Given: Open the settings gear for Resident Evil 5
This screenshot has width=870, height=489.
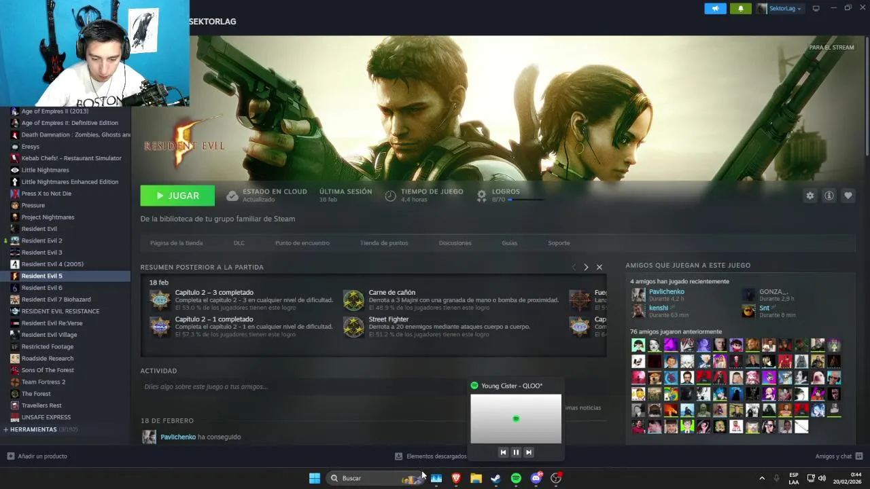Looking at the screenshot, I should coord(810,196).
